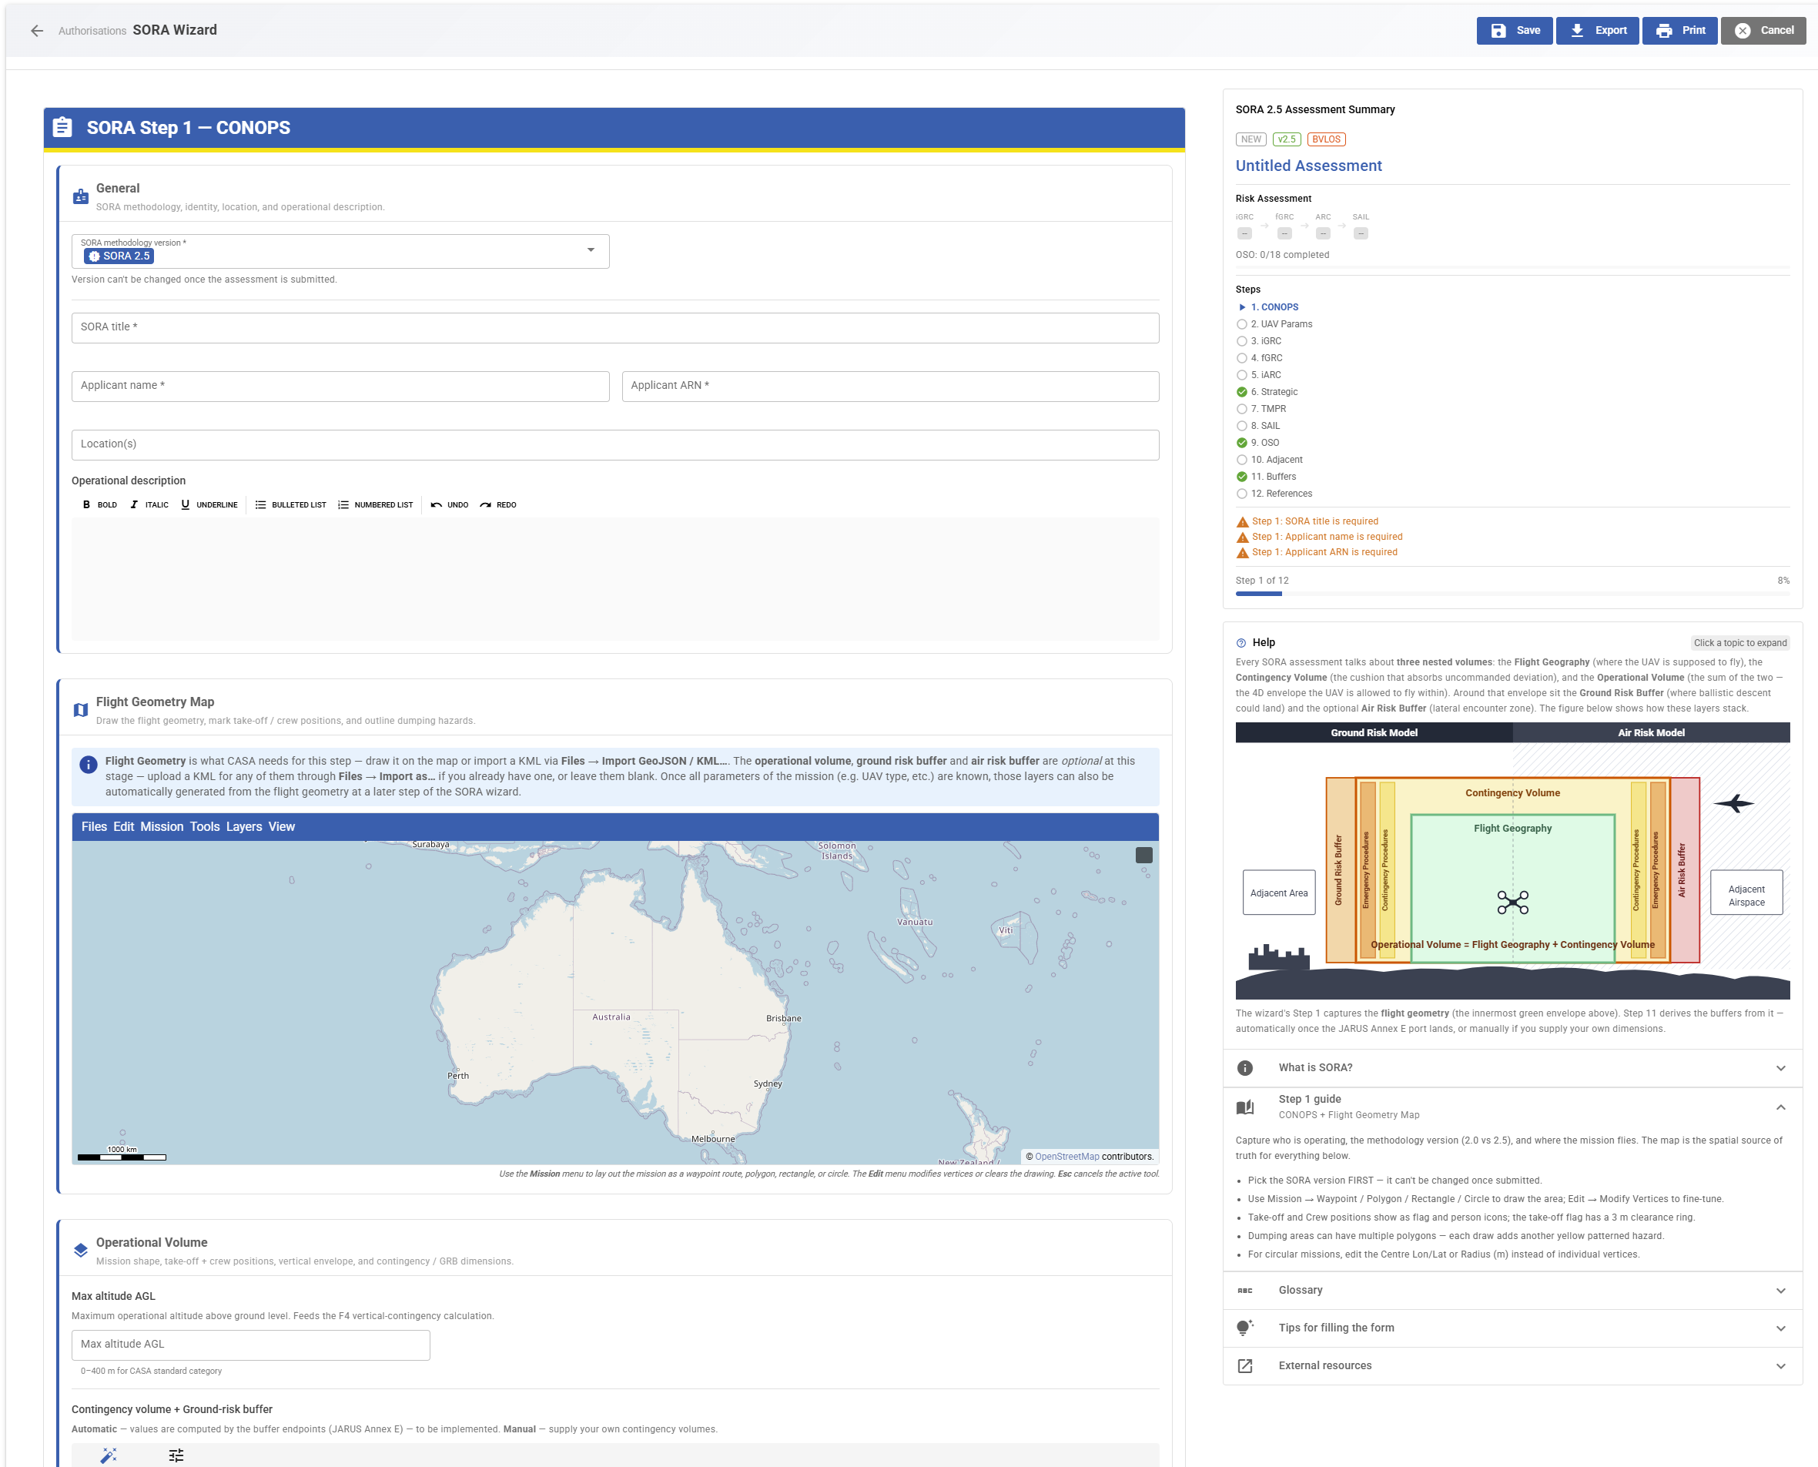The width and height of the screenshot is (1818, 1467).
Task: Toggle Italic formatting
Action: point(149,504)
